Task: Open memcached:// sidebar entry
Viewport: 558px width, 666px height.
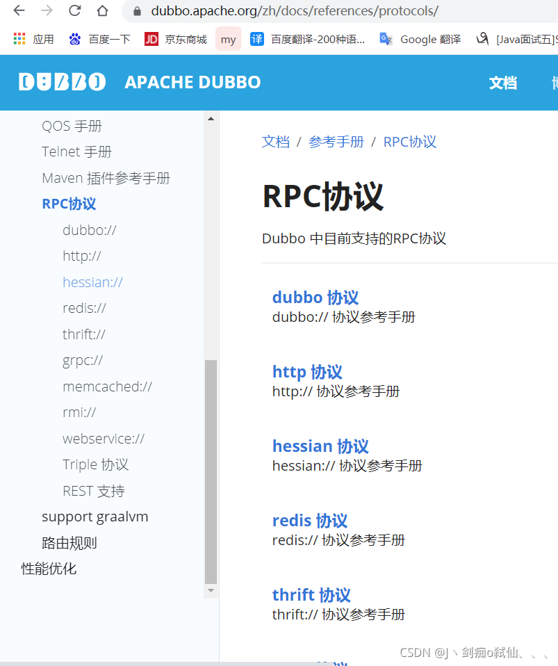Action: [x=107, y=387]
